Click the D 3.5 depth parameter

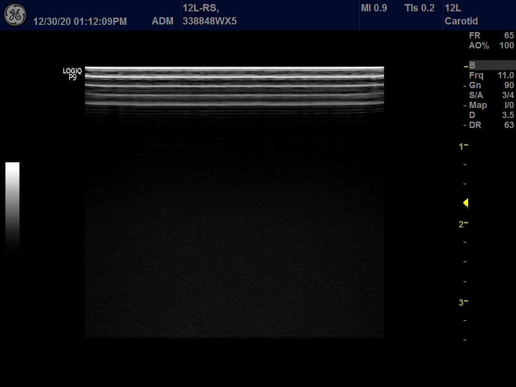(x=491, y=115)
